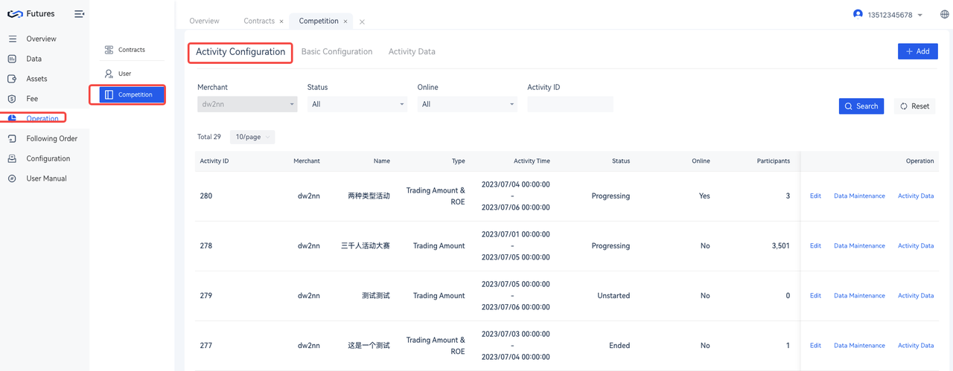Close the Competition tab
The height and width of the screenshot is (371, 953).
(345, 22)
